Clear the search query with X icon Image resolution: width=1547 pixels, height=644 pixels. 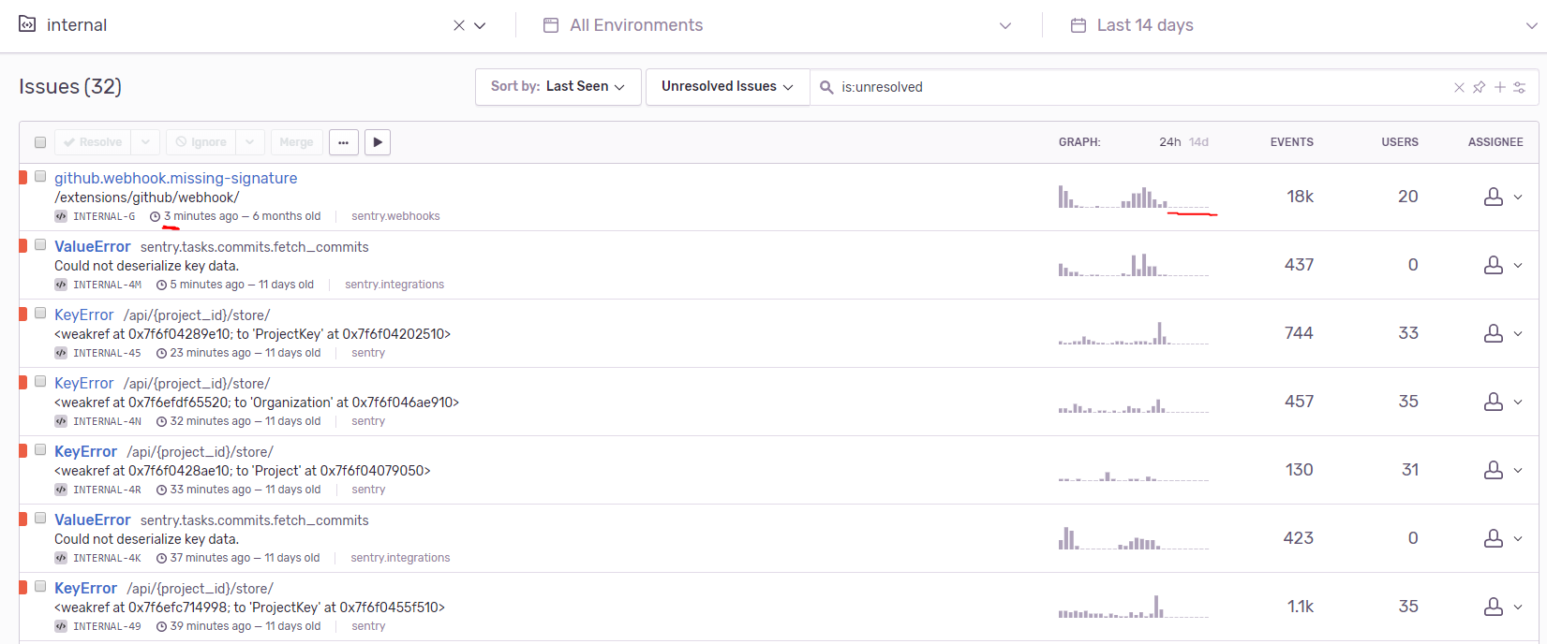click(1459, 87)
